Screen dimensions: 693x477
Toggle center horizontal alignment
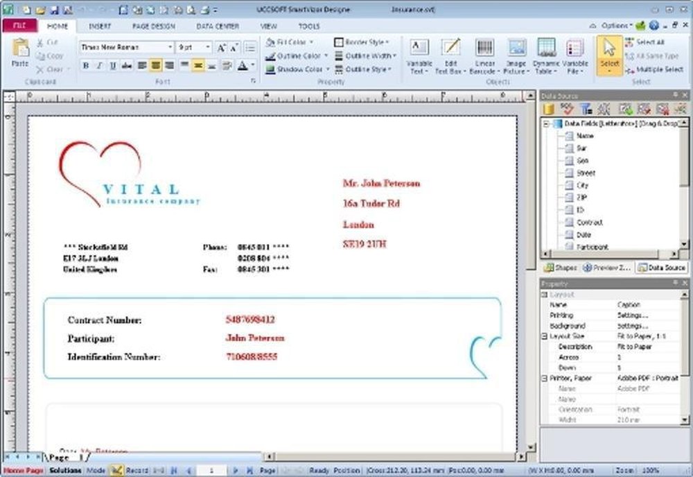155,66
